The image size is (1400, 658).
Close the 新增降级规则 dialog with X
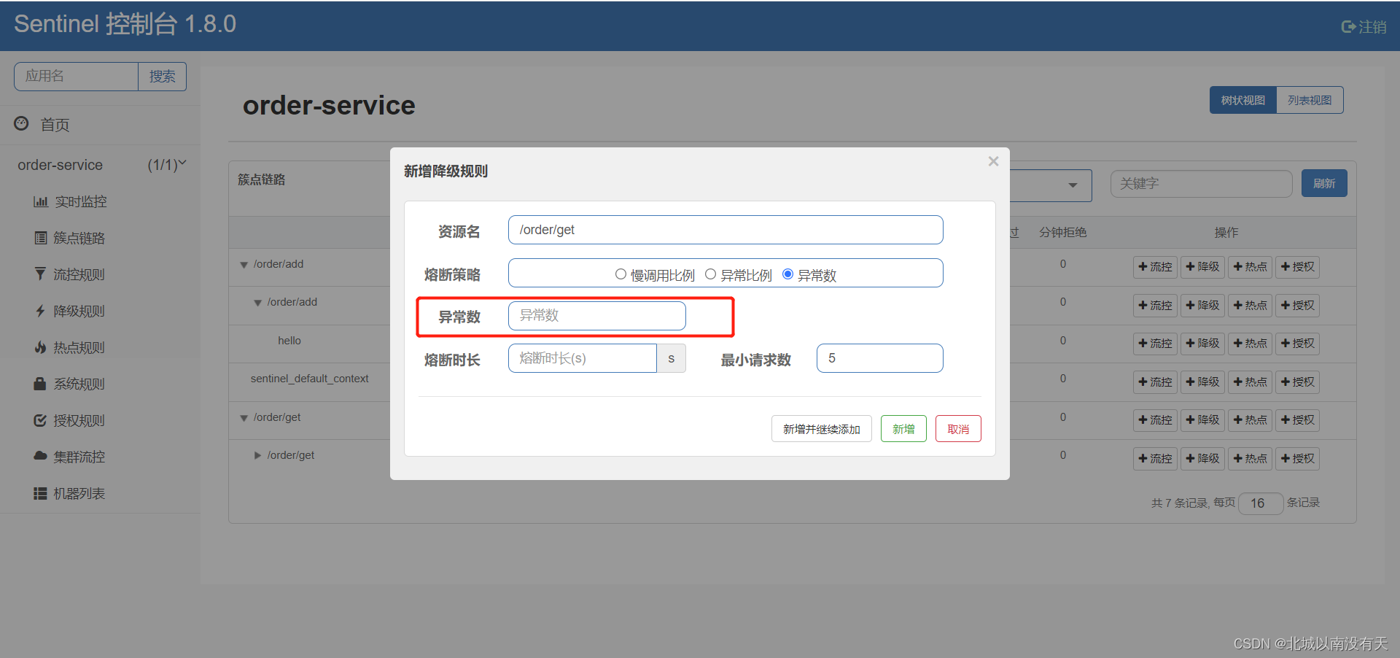click(x=993, y=161)
